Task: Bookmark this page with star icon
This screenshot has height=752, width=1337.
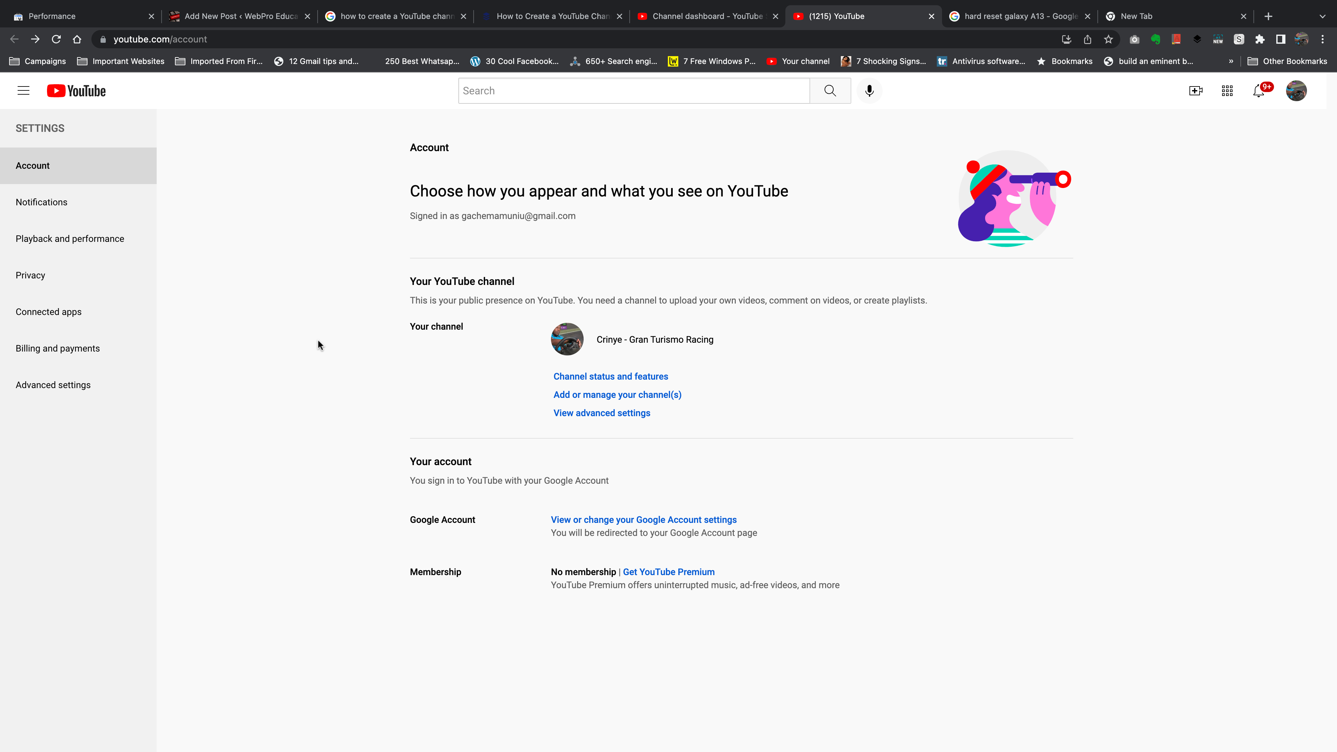Action: tap(1108, 39)
